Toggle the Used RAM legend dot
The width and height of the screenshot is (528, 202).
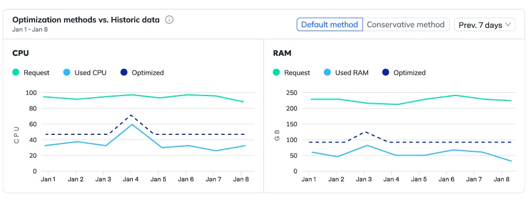pos(328,73)
